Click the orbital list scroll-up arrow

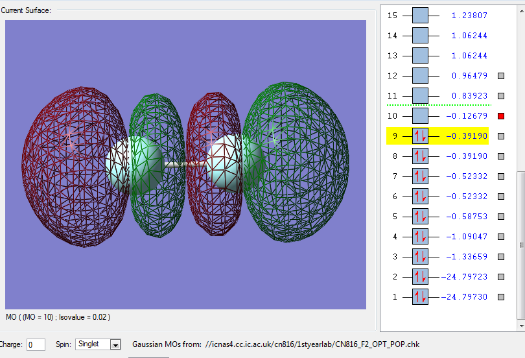tap(521, 11)
